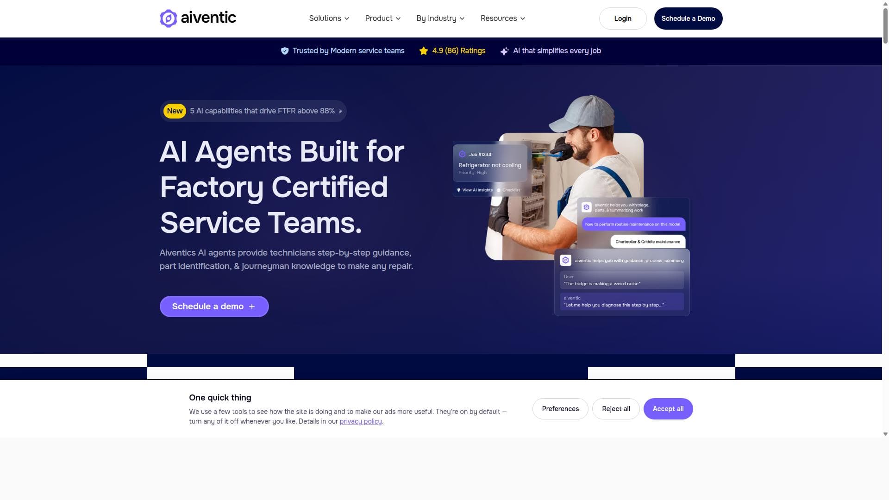Click the Login button
Screen dimensions: 889x500
[x=623, y=19]
